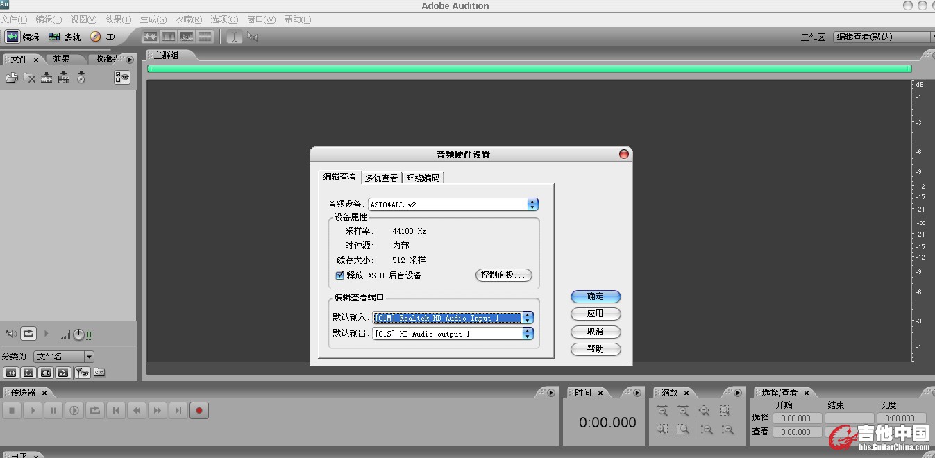
Task: Open the 文件 menu in menu bar
Action: (x=14, y=19)
